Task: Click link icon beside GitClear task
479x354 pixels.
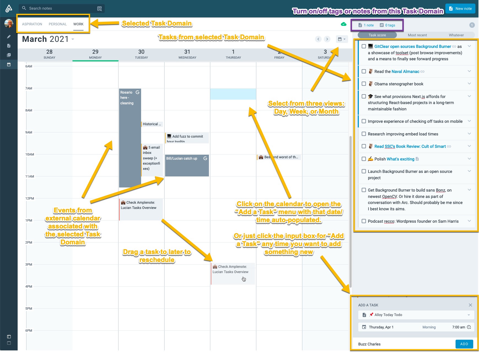Action: coord(454,47)
